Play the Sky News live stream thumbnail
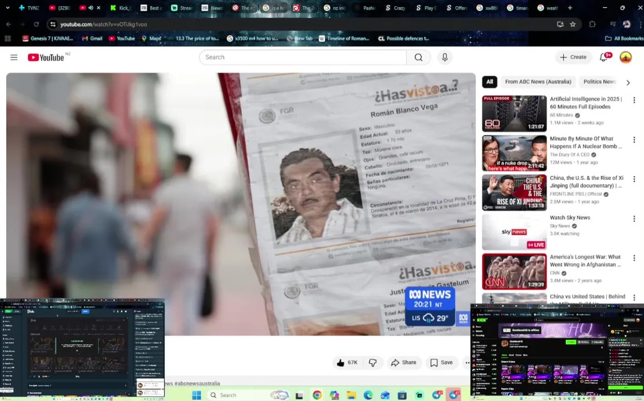The image size is (644, 401). [514, 232]
